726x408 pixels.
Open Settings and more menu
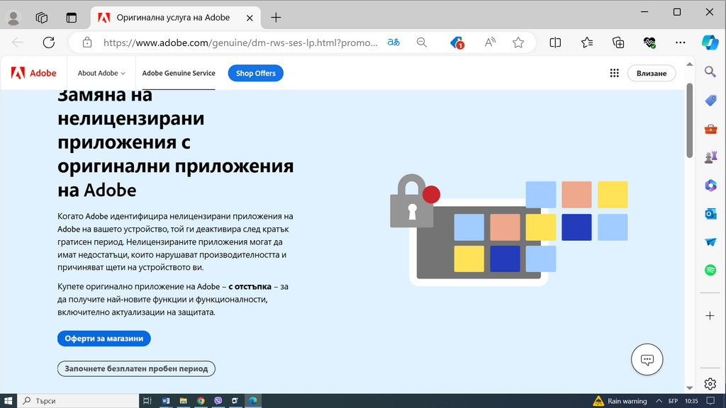coord(680,42)
